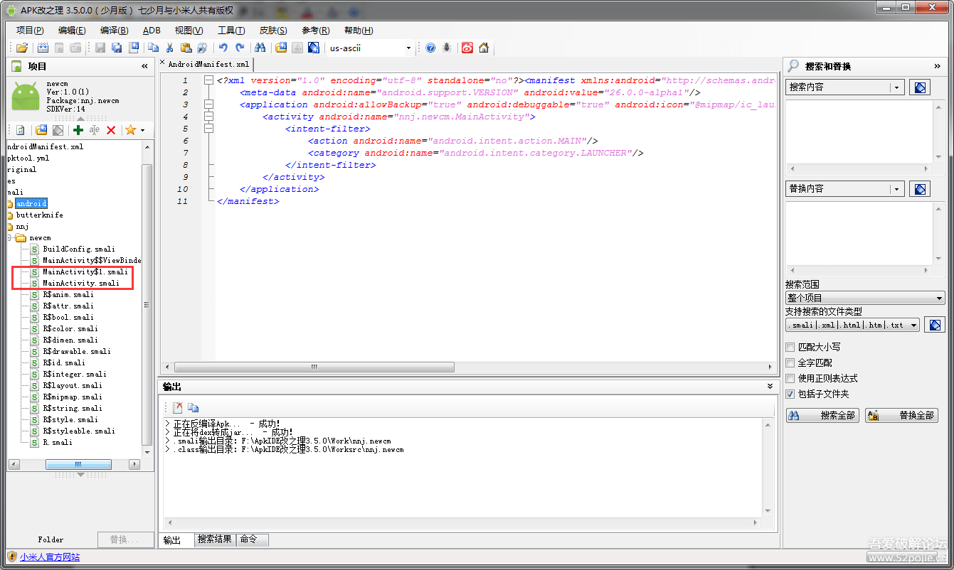This screenshot has height=570, width=954.
Task: Collapse the 项目 panel with double chevron
Action: point(145,66)
